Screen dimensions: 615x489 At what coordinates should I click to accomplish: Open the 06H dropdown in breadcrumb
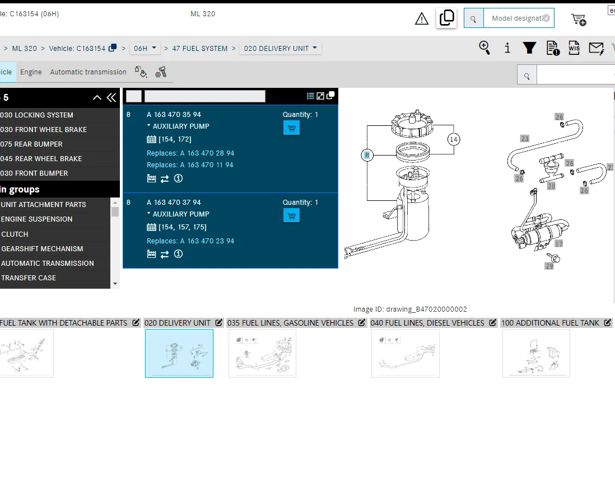[x=145, y=48]
